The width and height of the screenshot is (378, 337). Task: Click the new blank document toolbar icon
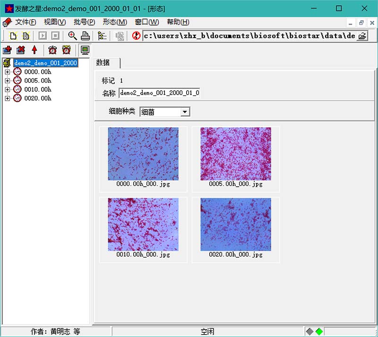click(13, 36)
